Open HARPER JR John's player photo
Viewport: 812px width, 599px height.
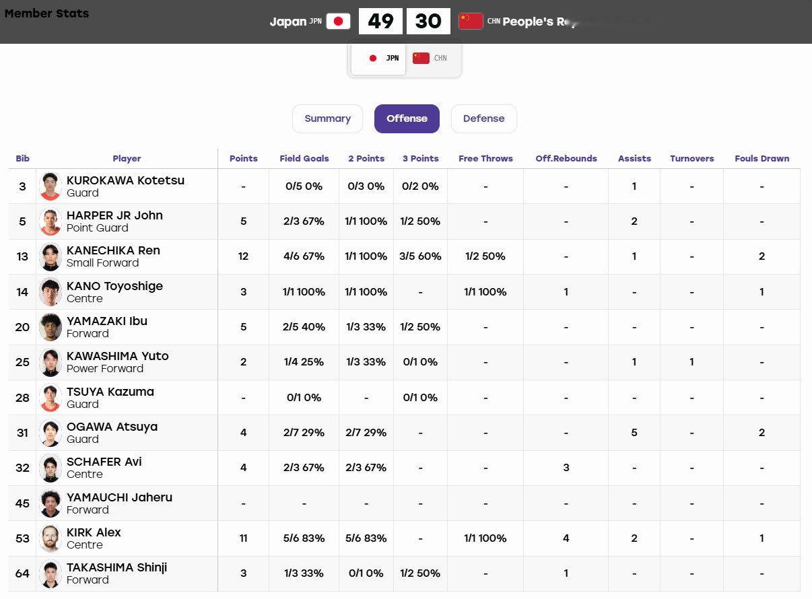[50, 221]
